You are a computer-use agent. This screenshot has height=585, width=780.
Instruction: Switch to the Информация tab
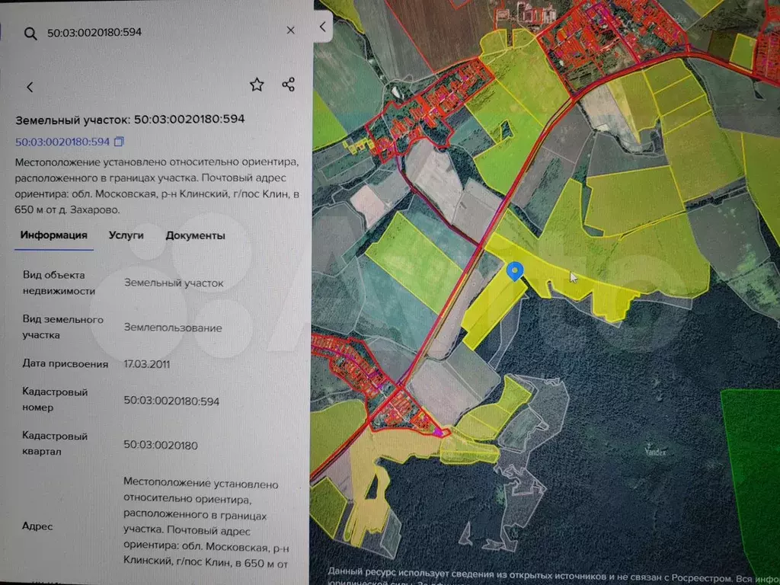(x=54, y=235)
